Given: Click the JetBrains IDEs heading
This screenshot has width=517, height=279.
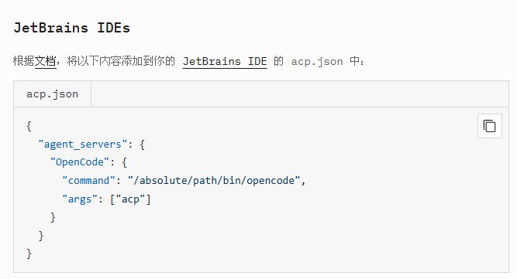Looking at the screenshot, I should pos(71,28).
